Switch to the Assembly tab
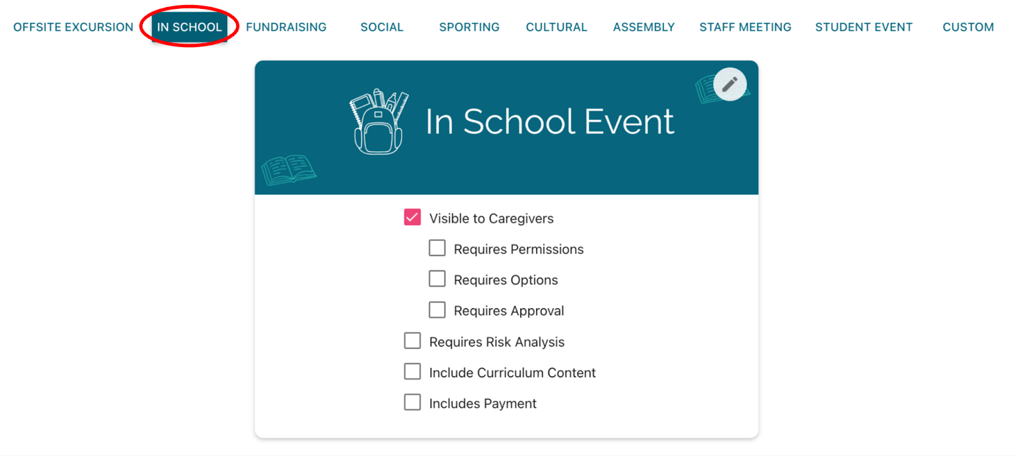This screenshot has width=1018, height=456. pos(644,27)
